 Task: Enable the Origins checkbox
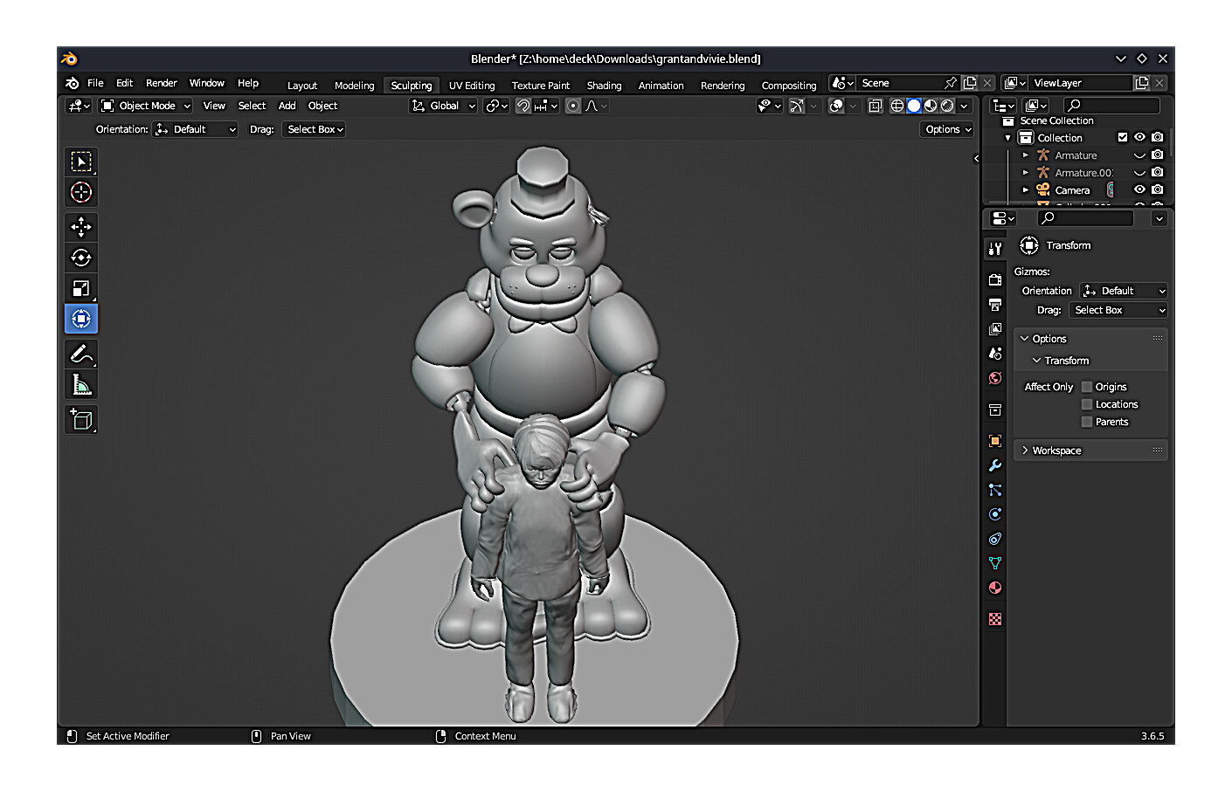click(x=1087, y=387)
